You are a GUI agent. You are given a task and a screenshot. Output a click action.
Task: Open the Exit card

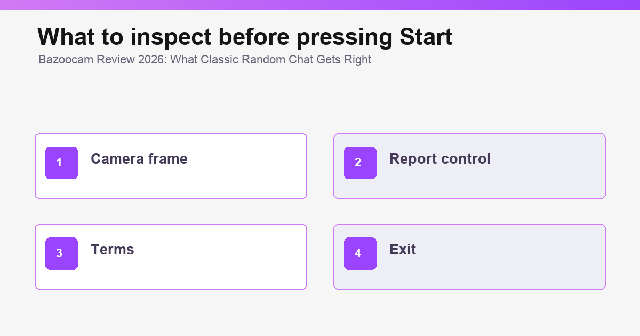coord(469,257)
